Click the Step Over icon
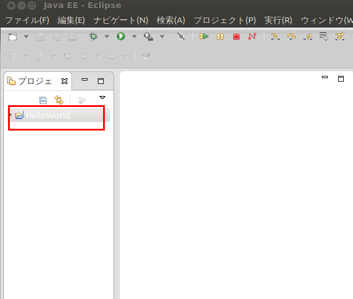This screenshot has width=353, height=299. pos(291,36)
